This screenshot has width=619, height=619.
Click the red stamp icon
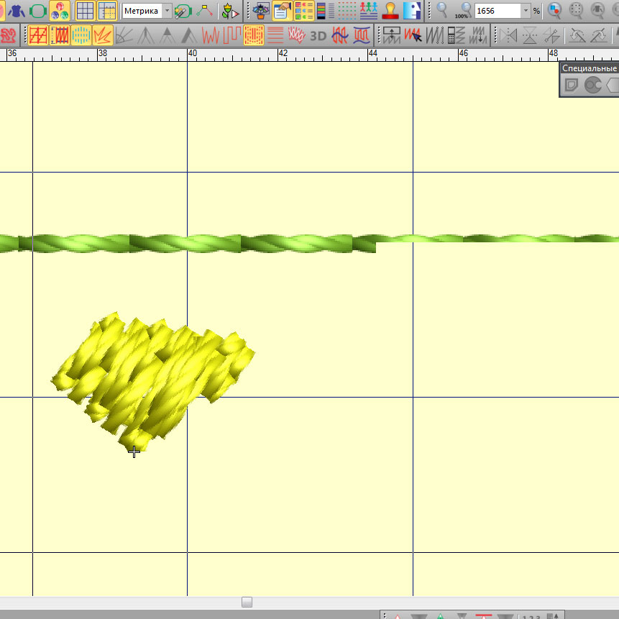click(390, 11)
